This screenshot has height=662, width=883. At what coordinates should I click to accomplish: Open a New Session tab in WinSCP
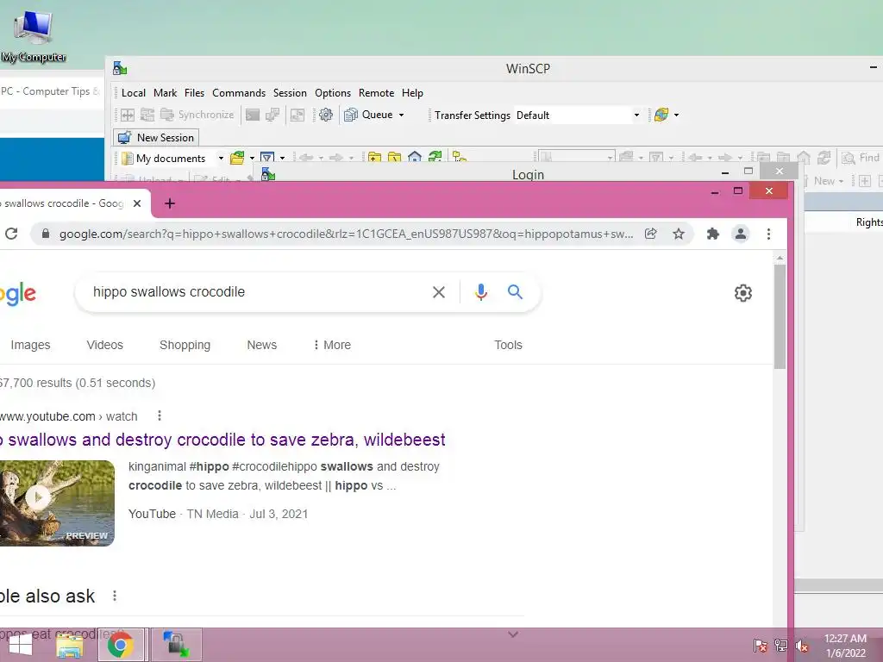[x=156, y=137]
